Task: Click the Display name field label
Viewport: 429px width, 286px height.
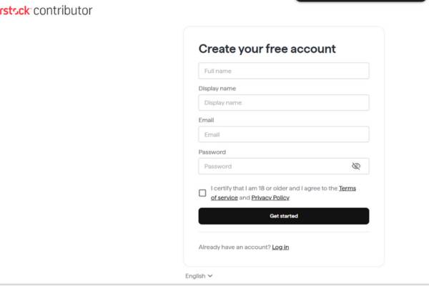Action: coord(217,89)
